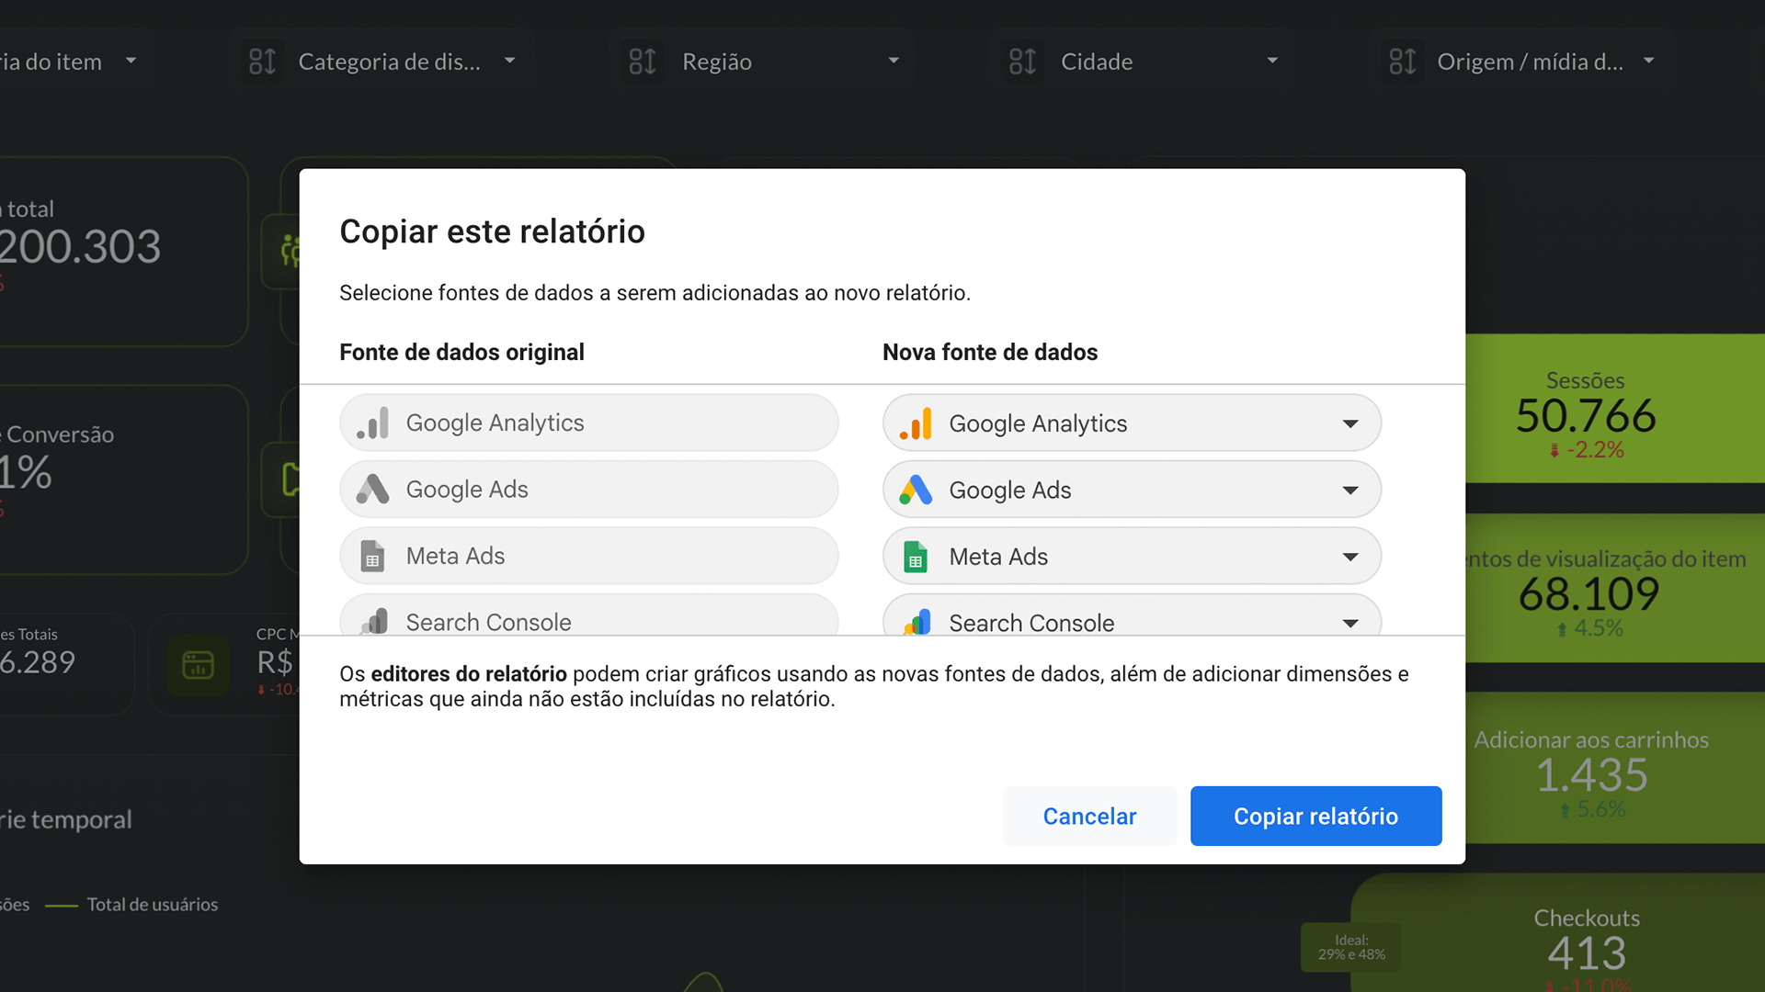Screen dimensions: 1765x992
Task: Expand the new Google Ads data source dropdown
Action: (1349, 490)
